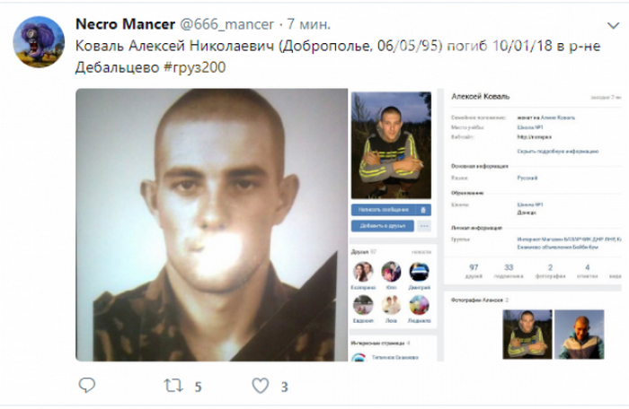
Task: Click the reply speech-bubble icon
Action: coord(86,386)
